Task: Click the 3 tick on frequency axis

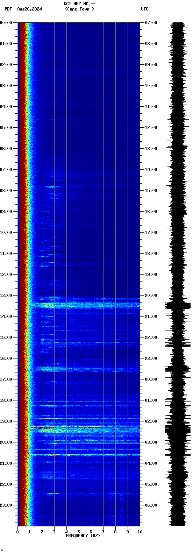Action: (x=54, y=532)
